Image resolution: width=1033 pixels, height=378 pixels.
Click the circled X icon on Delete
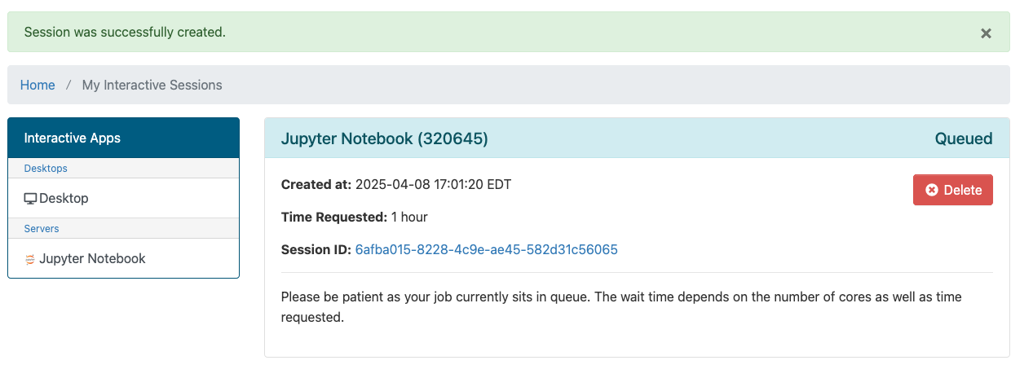932,190
